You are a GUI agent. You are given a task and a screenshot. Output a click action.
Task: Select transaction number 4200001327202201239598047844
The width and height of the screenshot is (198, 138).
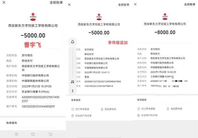point(103,81)
